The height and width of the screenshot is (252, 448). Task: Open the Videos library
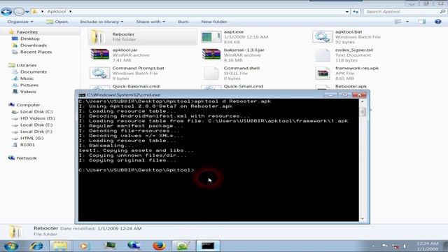coord(28,92)
